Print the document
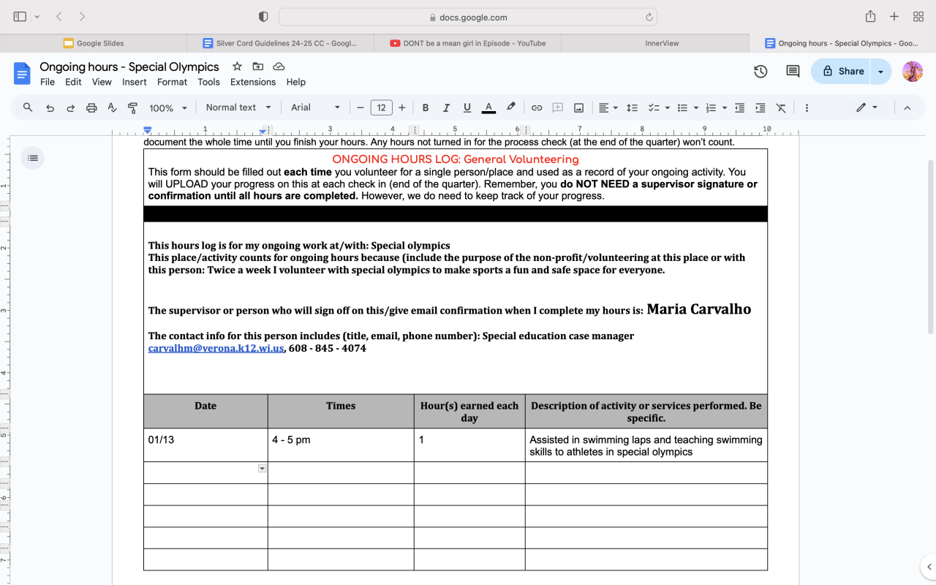936x585 pixels. (x=91, y=107)
